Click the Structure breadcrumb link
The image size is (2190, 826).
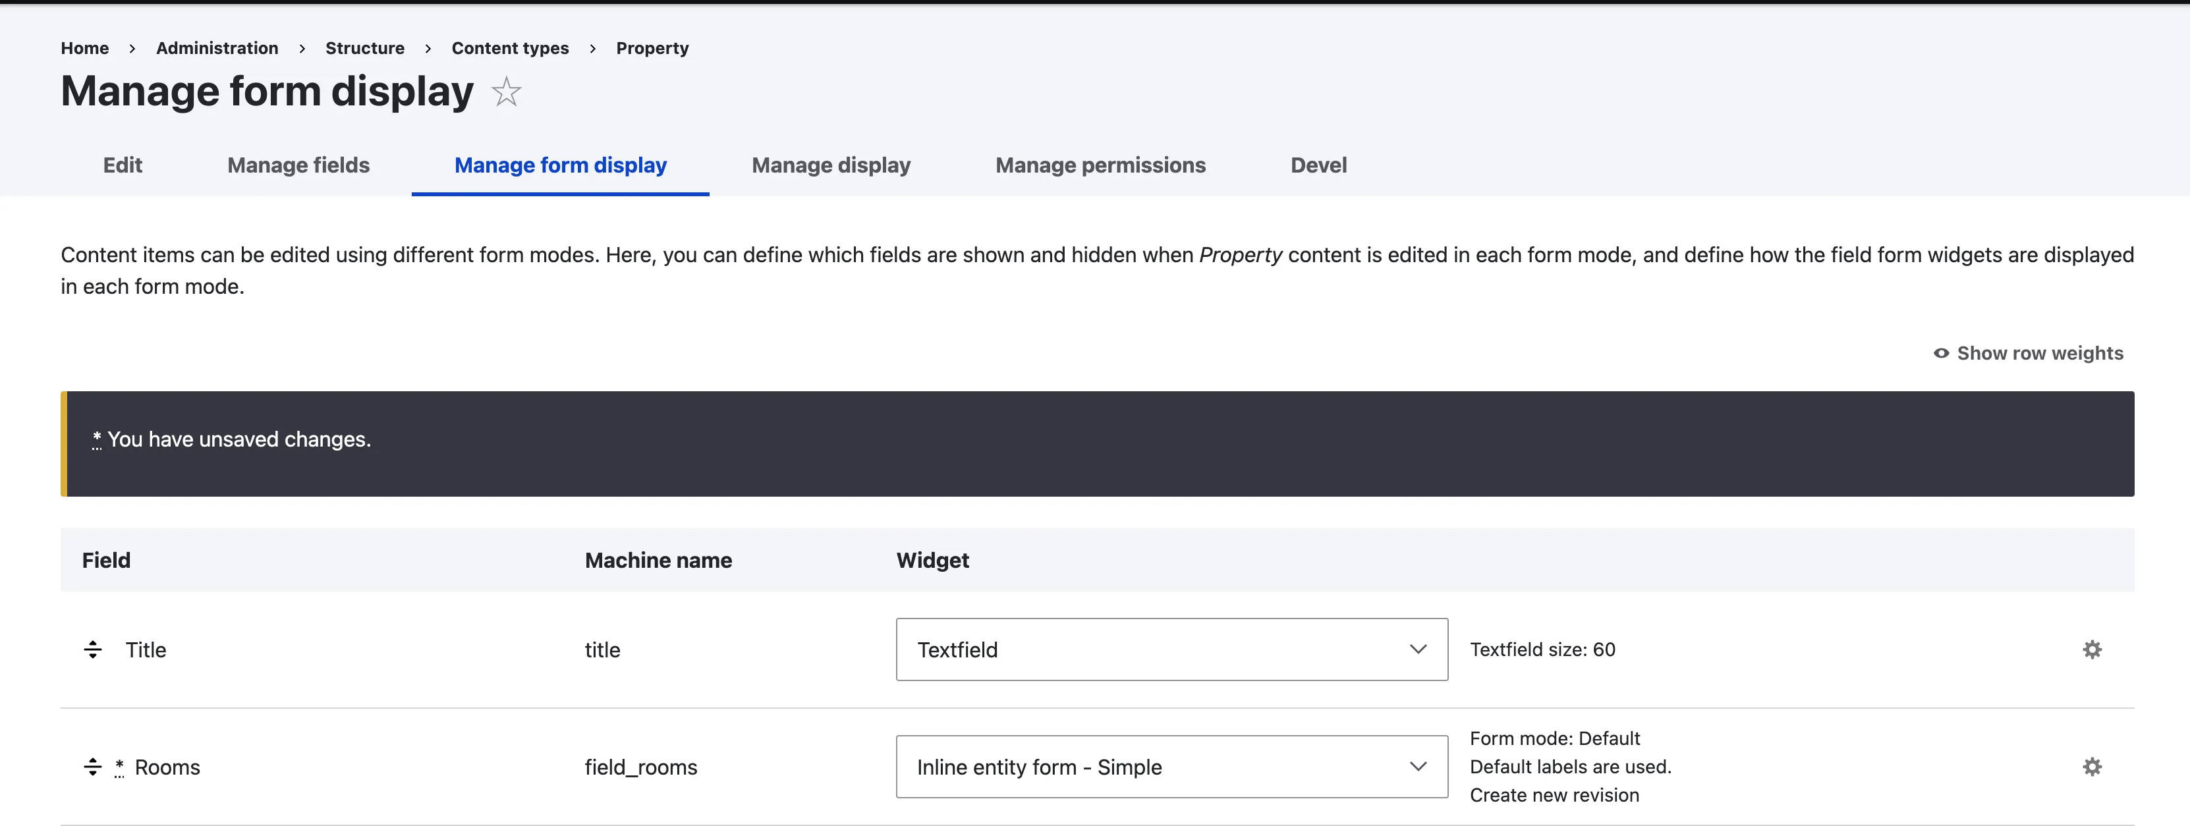point(365,49)
